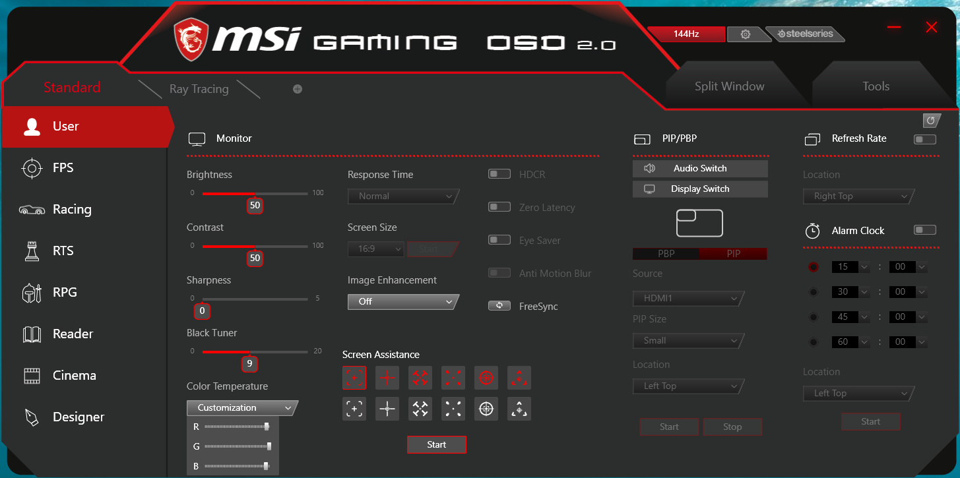
Task: Choose the red circular target crosshair
Action: click(486, 378)
